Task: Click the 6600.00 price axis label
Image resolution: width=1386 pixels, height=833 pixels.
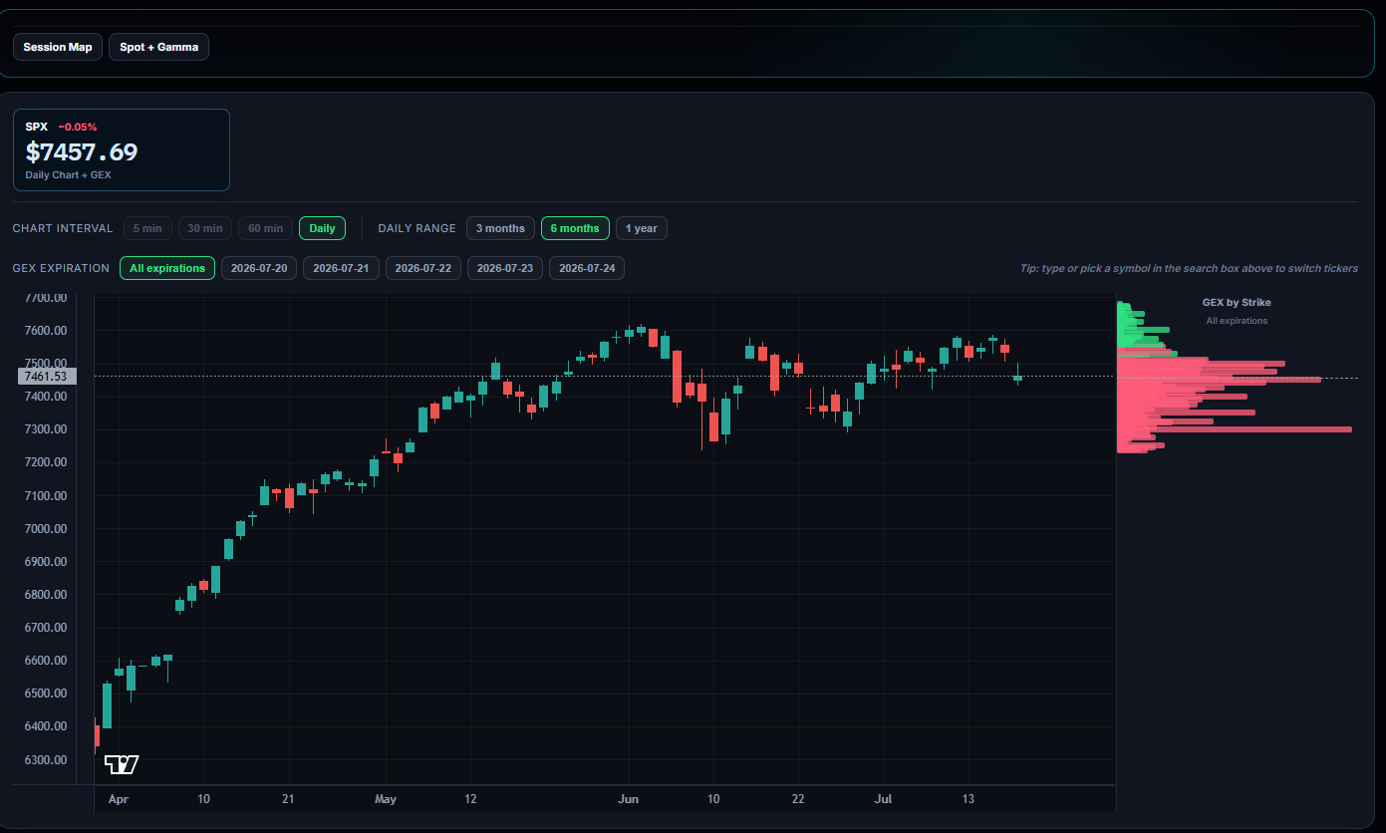Action: point(47,660)
